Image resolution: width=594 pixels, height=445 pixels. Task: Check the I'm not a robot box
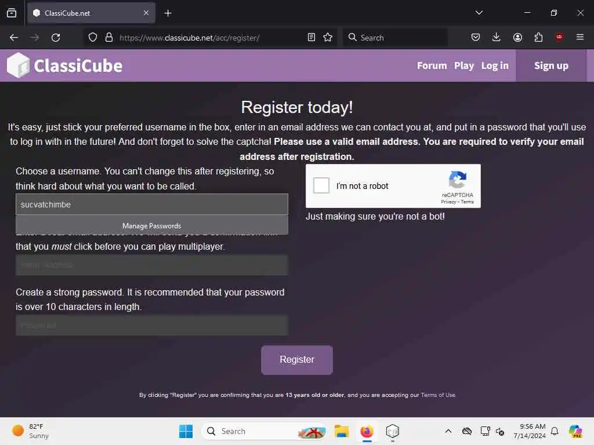click(x=321, y=186)
